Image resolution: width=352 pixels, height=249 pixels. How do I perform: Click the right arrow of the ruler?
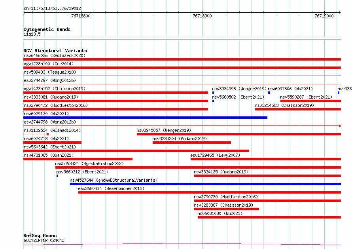pos(339,13)
